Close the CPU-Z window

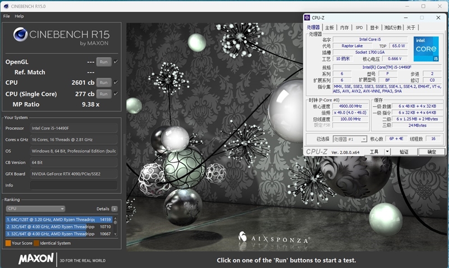[438, 18]
